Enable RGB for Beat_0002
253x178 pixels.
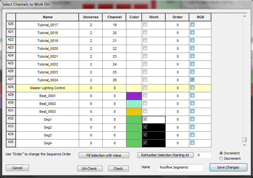(x=192, y=103)
